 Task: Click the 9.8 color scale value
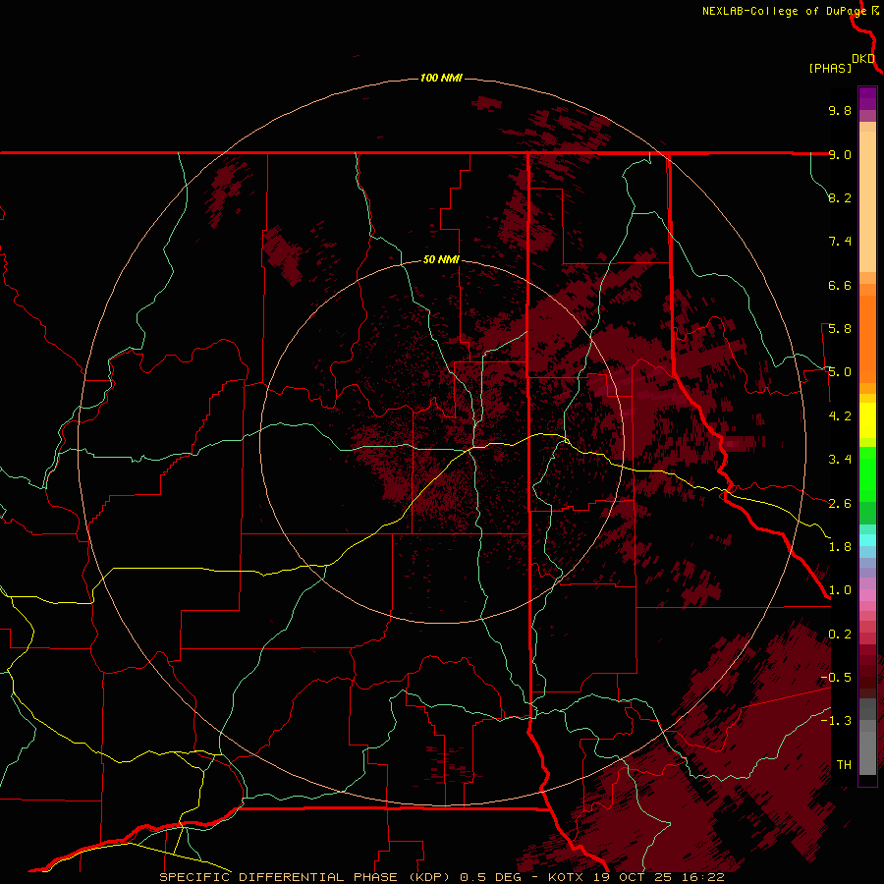[x=840, y=110]
